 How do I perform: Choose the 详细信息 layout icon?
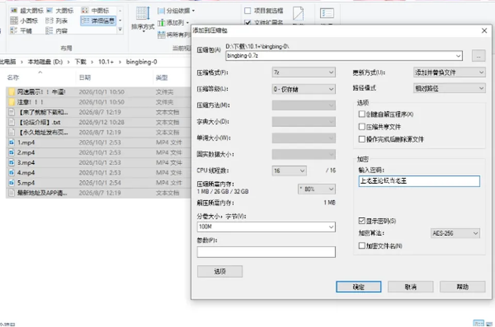click(x=85, y=21)
